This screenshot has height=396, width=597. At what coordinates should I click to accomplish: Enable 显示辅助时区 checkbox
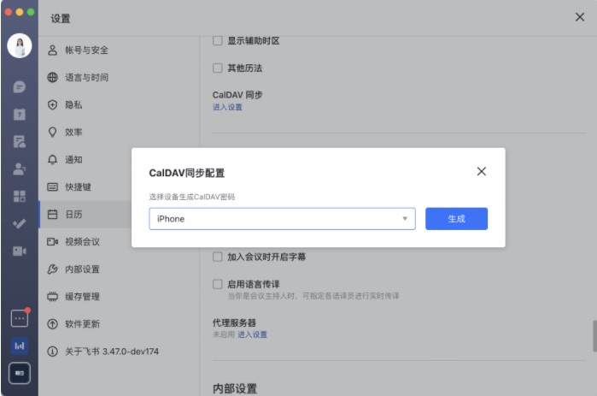pyautogui.click(x=217, y=41)
